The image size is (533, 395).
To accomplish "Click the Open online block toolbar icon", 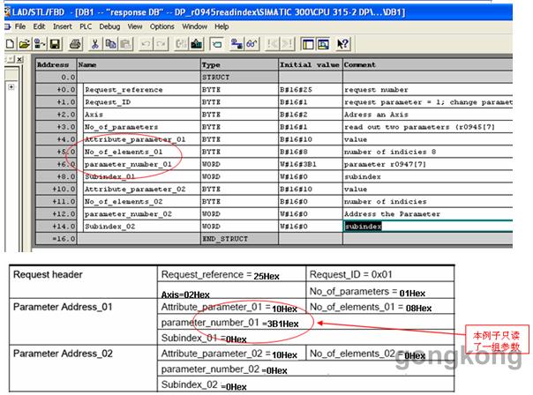I will pos(40,44).
